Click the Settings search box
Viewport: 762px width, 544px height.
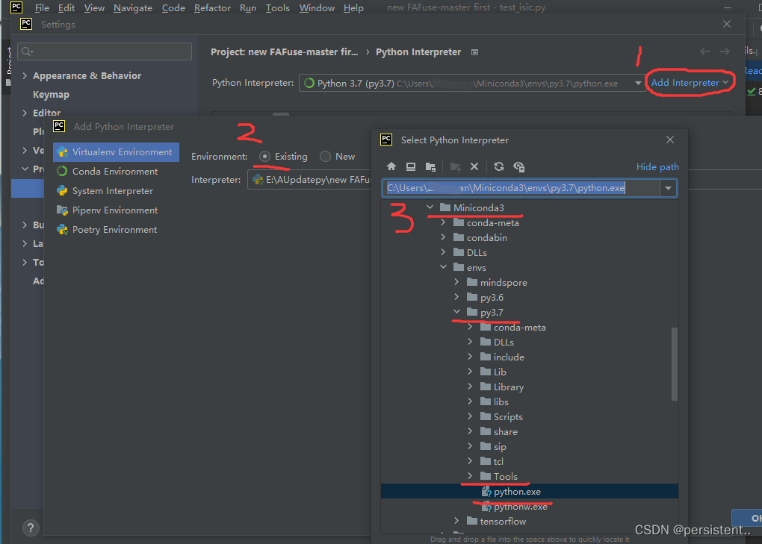click(x=105, y=51)
